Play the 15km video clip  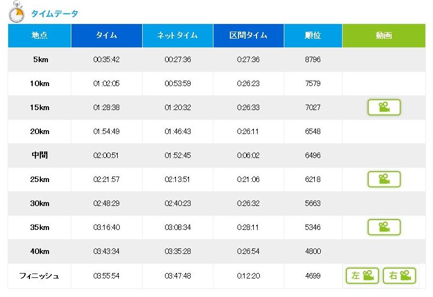click(x=384, y=107)
